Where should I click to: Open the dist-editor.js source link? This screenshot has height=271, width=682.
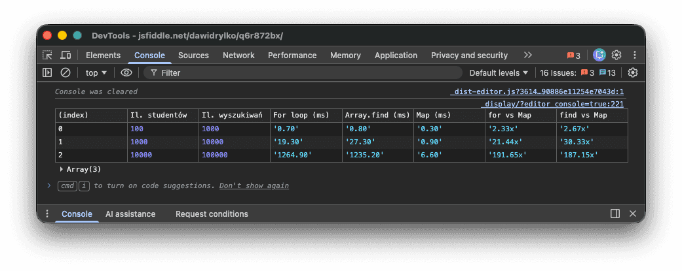537,92
